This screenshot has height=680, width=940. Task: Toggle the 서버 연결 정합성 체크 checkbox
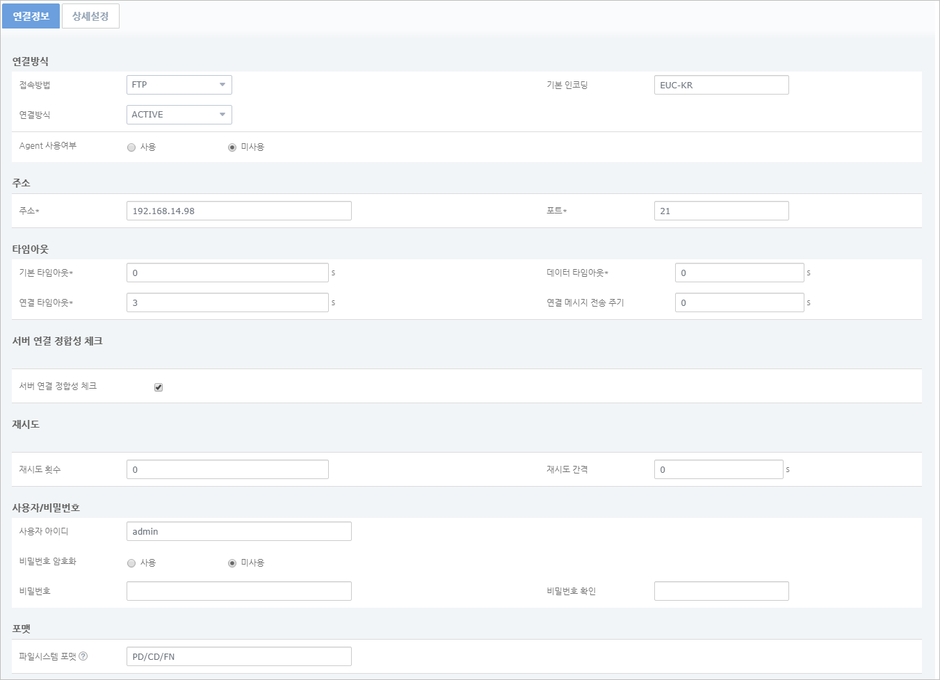(x=159, y=387)
